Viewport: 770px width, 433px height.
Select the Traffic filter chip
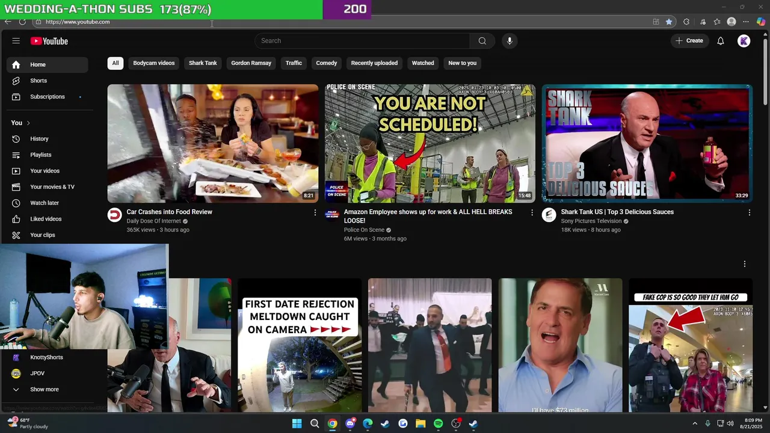(294, 63)
